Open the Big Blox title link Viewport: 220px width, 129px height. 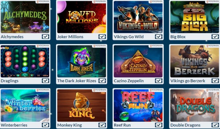(x=178, y=37)
